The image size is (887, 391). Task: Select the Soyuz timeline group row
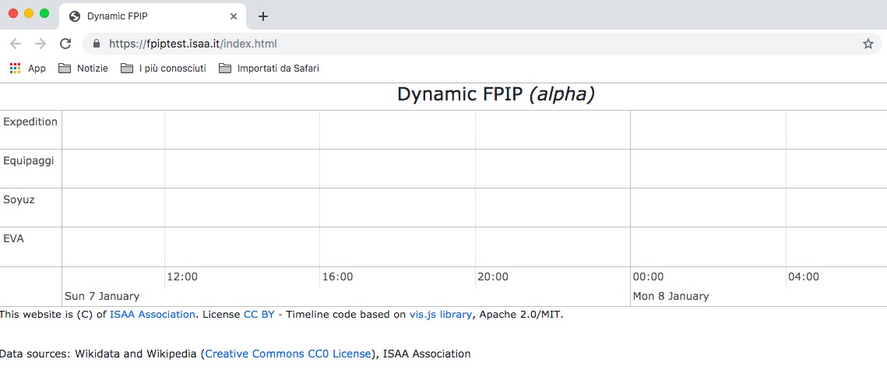tap(19, 200)
